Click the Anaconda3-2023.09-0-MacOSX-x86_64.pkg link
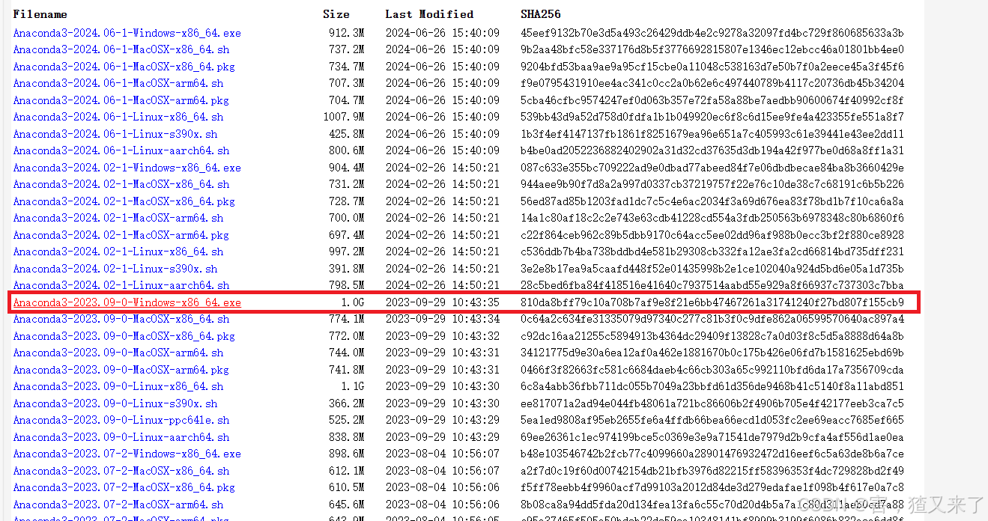 coord(124,336)
